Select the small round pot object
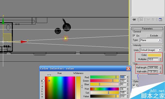This screenshot has width=165, height=99. [58, 31]
